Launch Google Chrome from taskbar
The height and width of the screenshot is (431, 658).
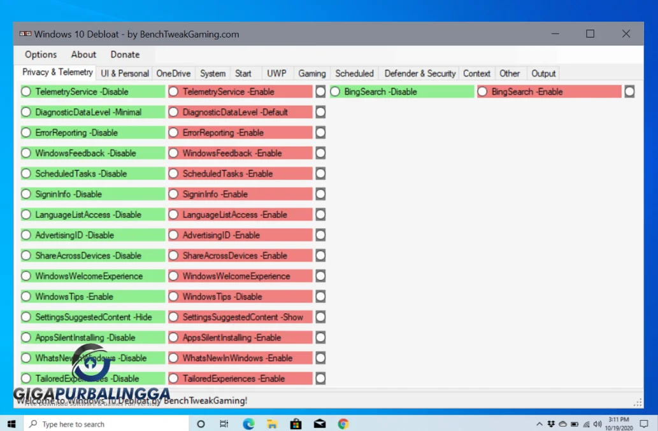tap(343, 424)
